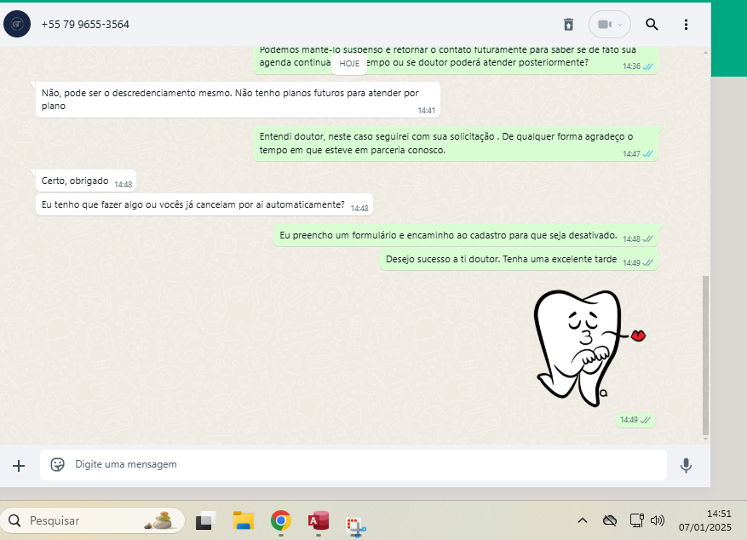The image size is (747, 540).
Task: Open the three-dot chat menu
Action: [686, 25]
